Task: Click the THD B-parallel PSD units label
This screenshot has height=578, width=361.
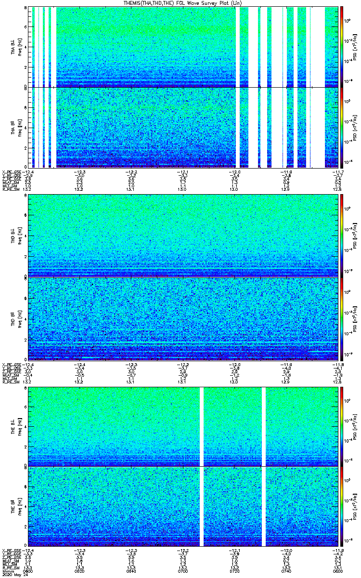Action: coord(355,318)
